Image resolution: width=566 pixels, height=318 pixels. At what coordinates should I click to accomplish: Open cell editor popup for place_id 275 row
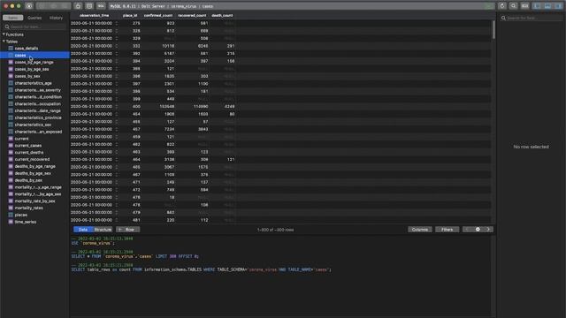[x=116, y=23]
